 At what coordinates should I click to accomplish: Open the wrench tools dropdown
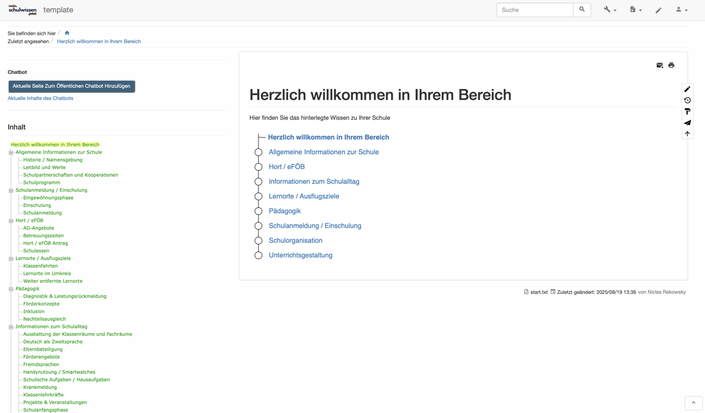pyautogui.click(x=609, y=10)
